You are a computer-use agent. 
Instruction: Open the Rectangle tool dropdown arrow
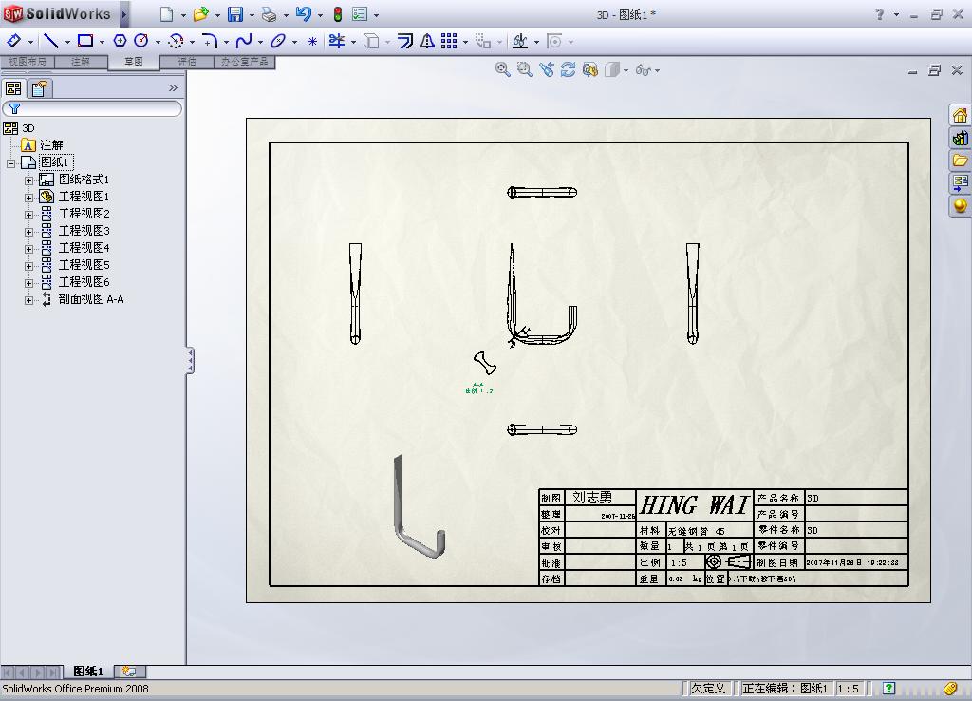coord(102,42)
